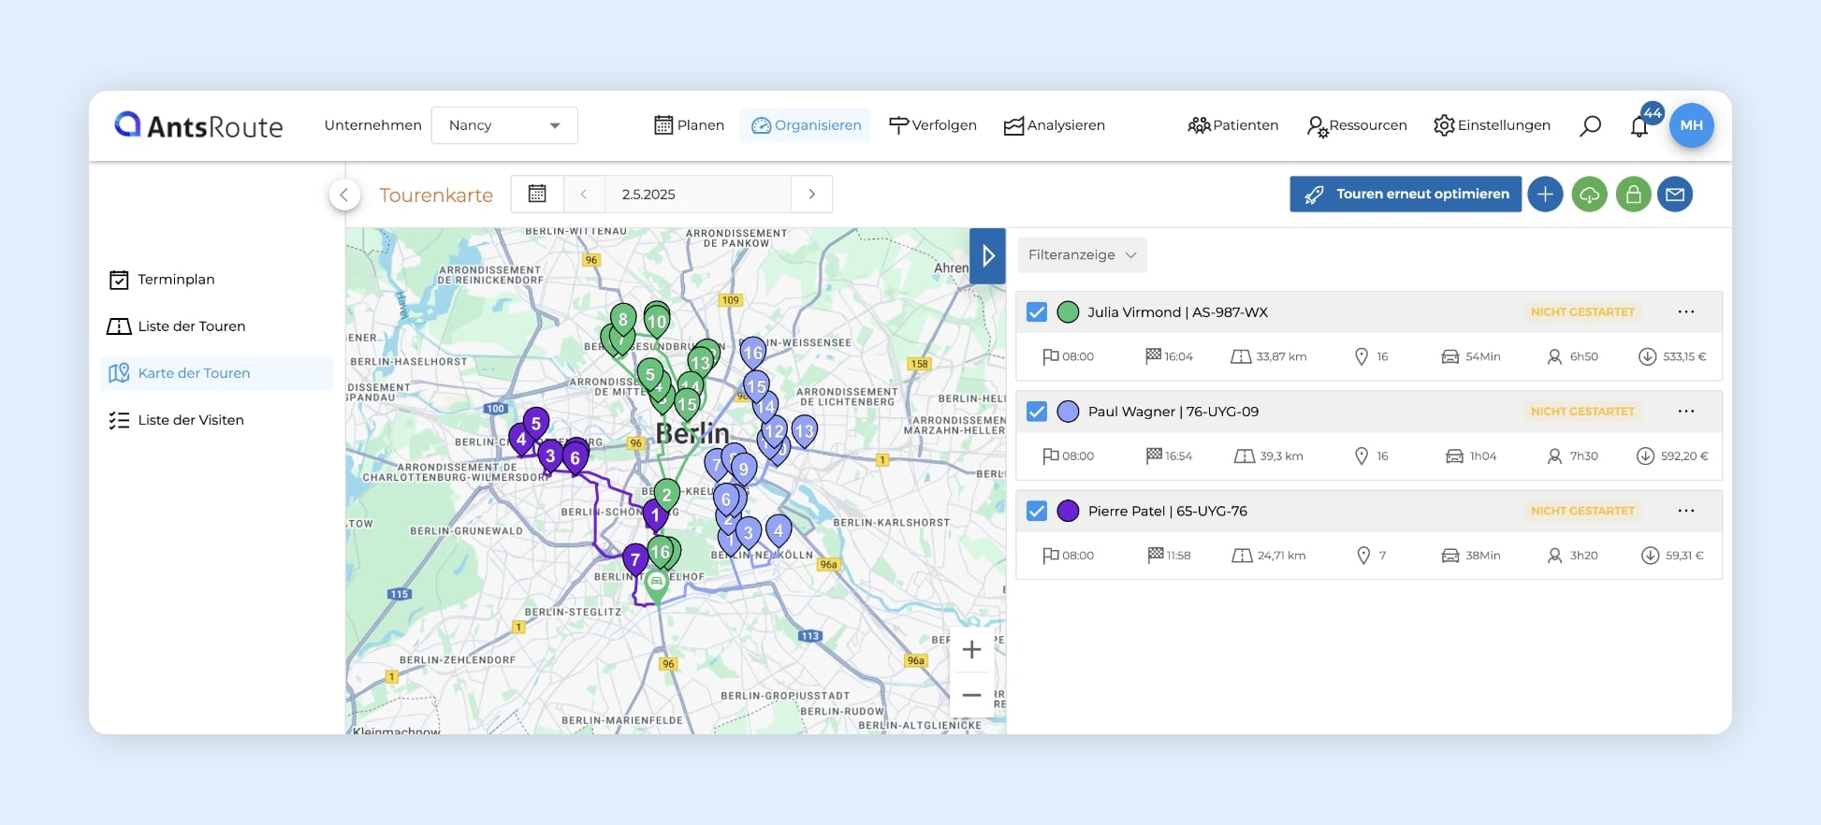
Task: Go to next day arrow
Action: click(811, 194)
